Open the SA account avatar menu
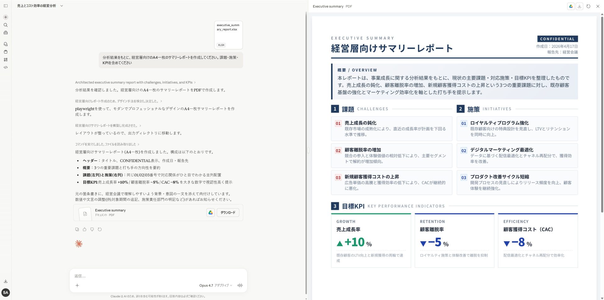 (5, 292)
